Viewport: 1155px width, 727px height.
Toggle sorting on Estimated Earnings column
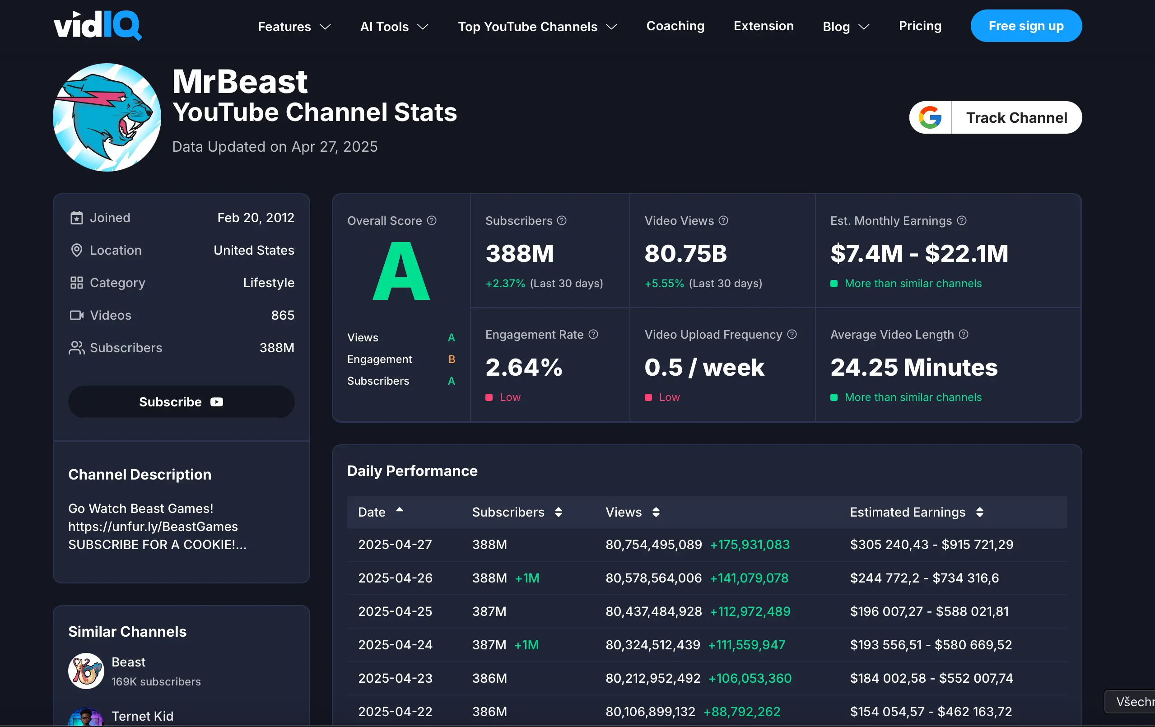pyautogui.click(x=916, y=512)
